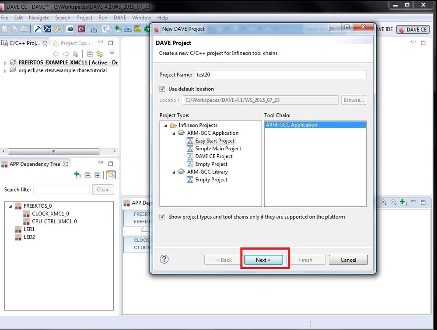The image size is (437, 330).
Task: Expand org.eclipse.xtext.example.xbase.tutorial project
Action: (5, 71)
